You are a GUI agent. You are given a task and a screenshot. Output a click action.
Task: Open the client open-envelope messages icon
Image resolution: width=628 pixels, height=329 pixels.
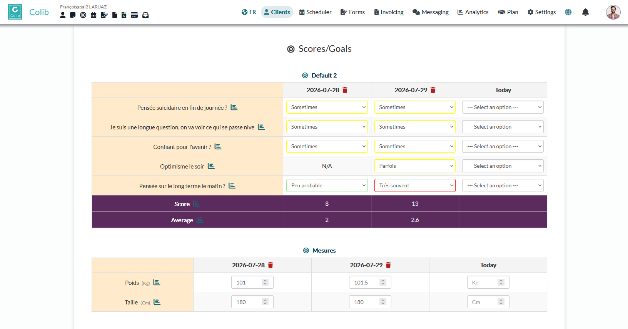[145, 15]
